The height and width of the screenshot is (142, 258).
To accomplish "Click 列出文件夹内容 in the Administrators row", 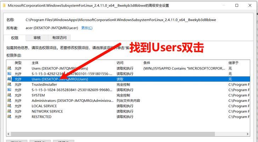I will 128,101.
